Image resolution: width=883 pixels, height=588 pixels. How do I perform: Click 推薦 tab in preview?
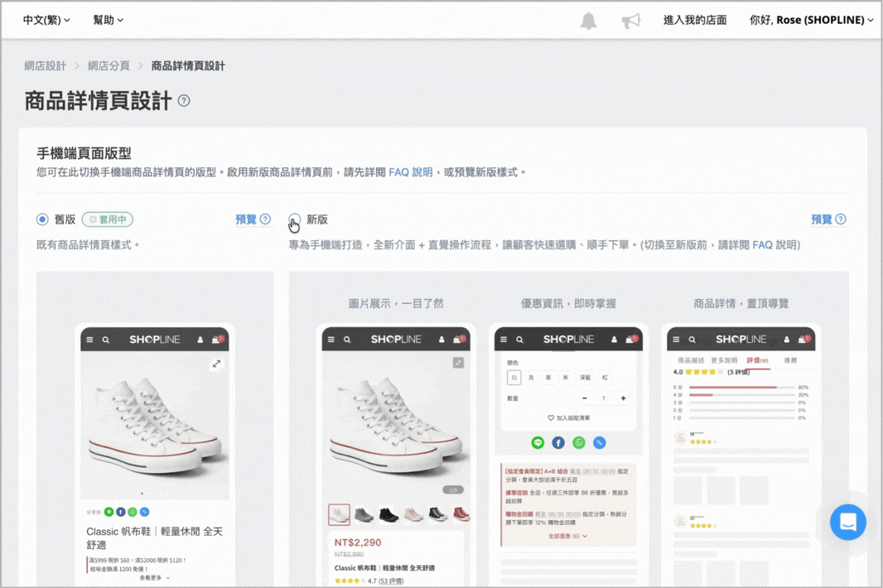(790, 360)
